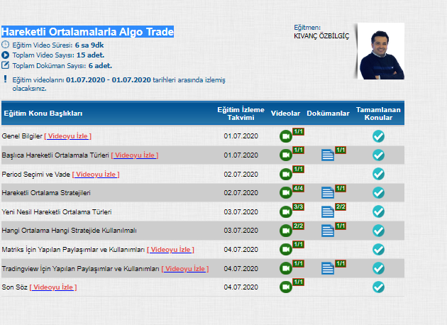Click the 01.07.2020 date in Genel Bilgiler row
447x325 pixels.
click(241, 136)
